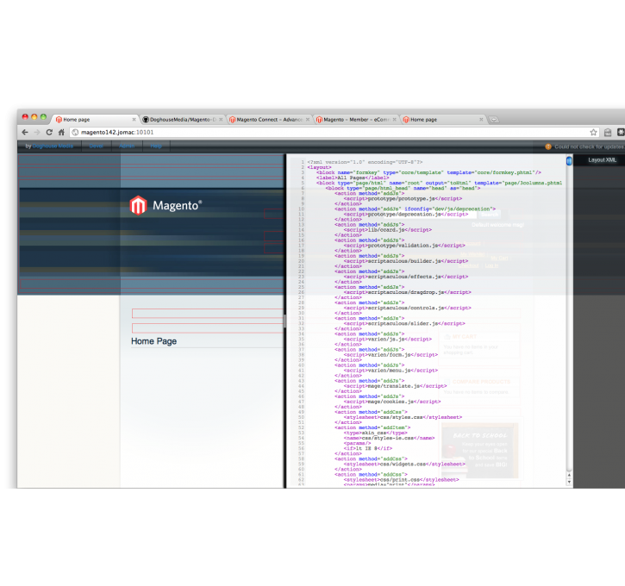Viewport: 625px width, 586px height.
Task: Click the prototype/prototype.js script line
Action: [403, 198]
